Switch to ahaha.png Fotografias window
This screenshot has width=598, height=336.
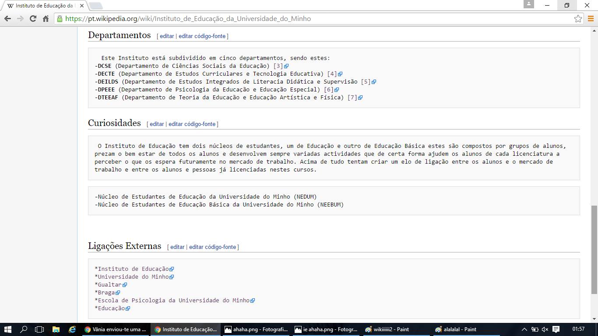pyautogui.click(x=256, y=329)
